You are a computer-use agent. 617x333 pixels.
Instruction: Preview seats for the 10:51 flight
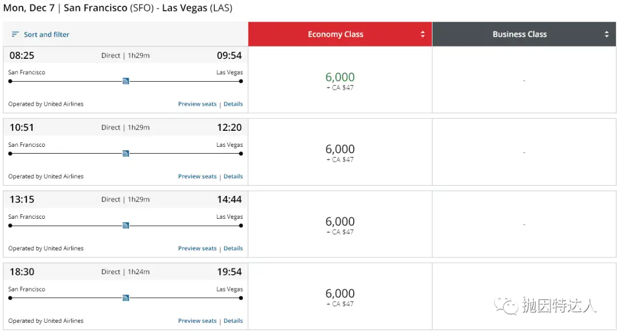click(197, 176)
